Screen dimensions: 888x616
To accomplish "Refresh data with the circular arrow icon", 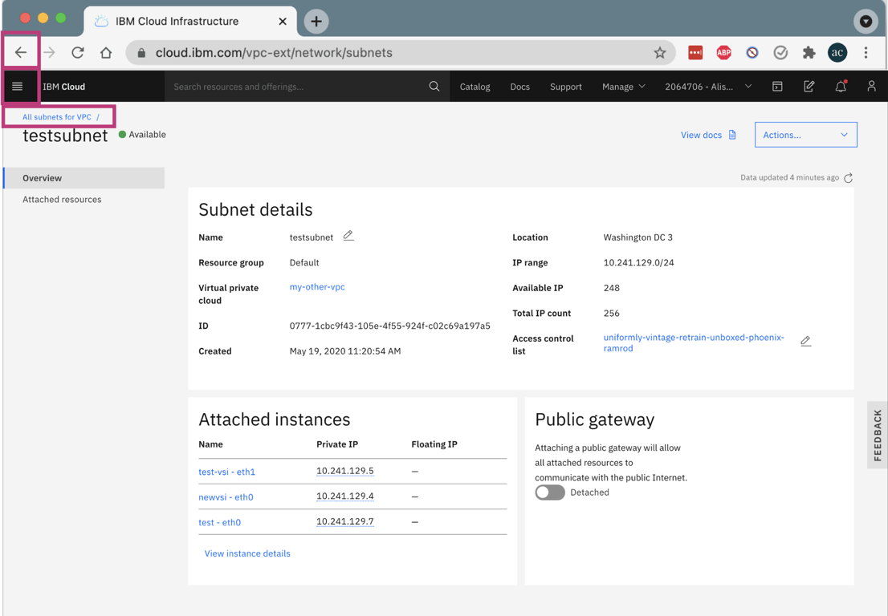I will 849,178.
